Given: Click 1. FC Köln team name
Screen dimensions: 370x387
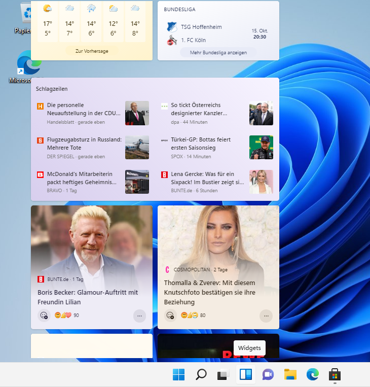Looking at the screenshot, I should (194, 40).
